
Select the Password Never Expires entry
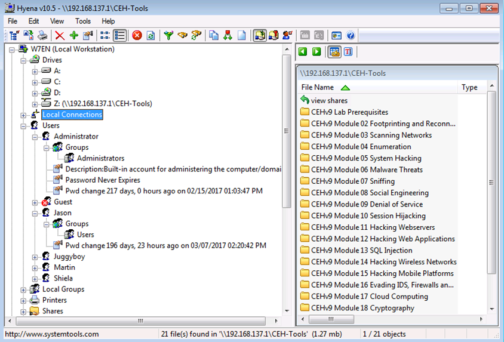click(103, 180)
